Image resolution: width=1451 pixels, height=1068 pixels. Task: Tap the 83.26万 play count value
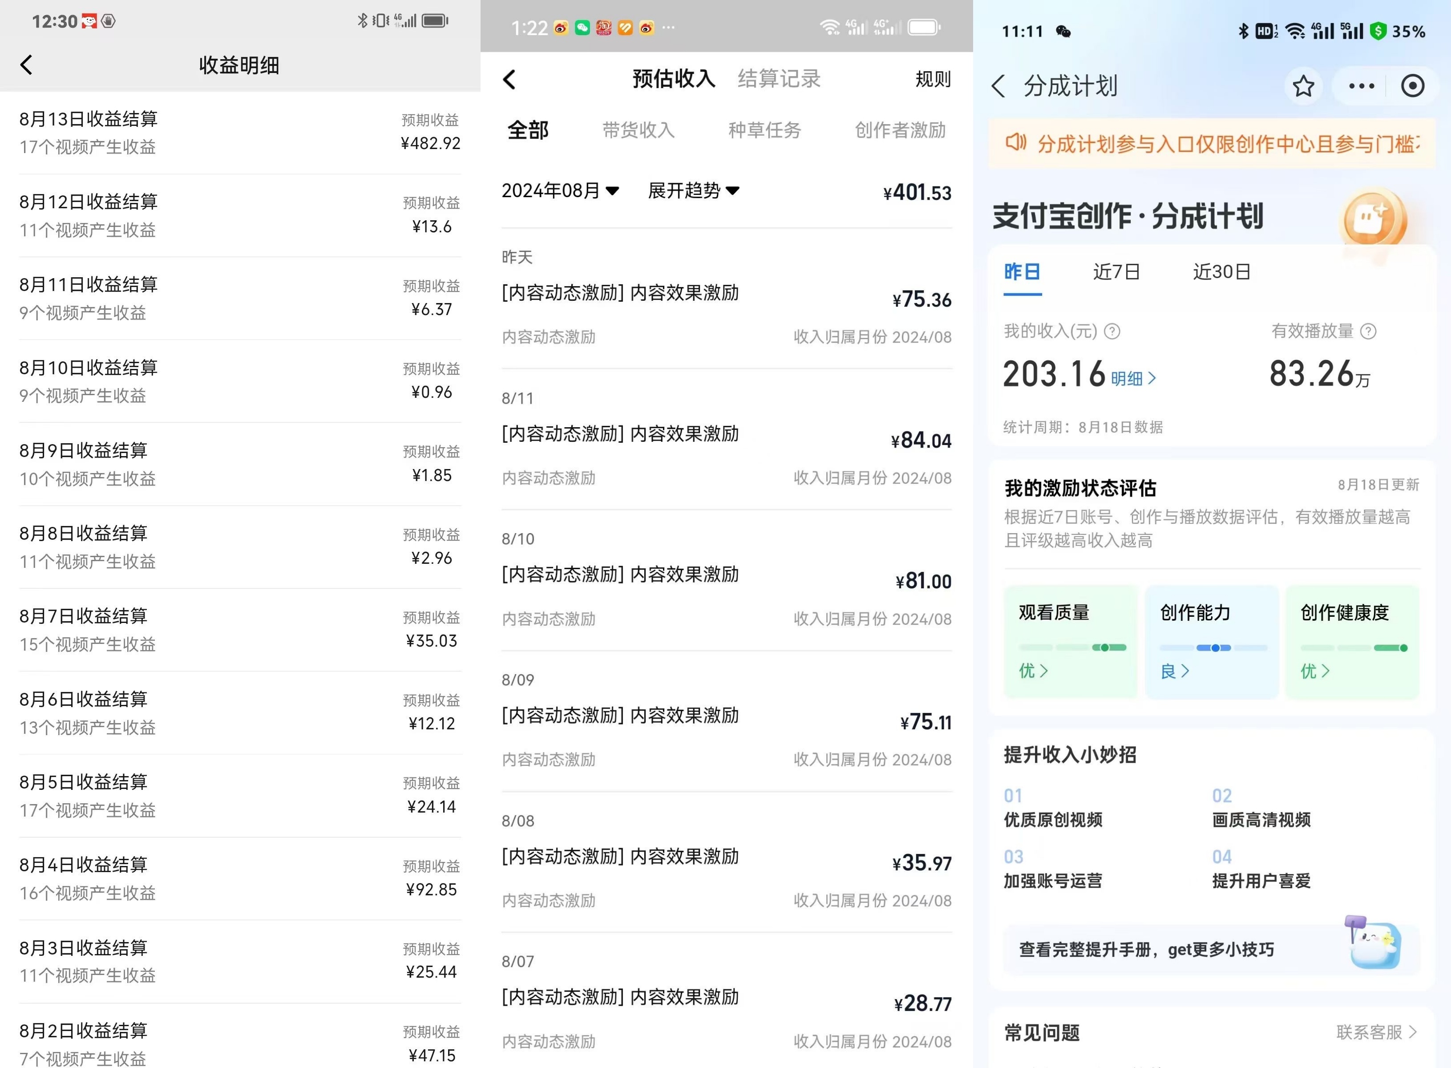(1319, 374)
